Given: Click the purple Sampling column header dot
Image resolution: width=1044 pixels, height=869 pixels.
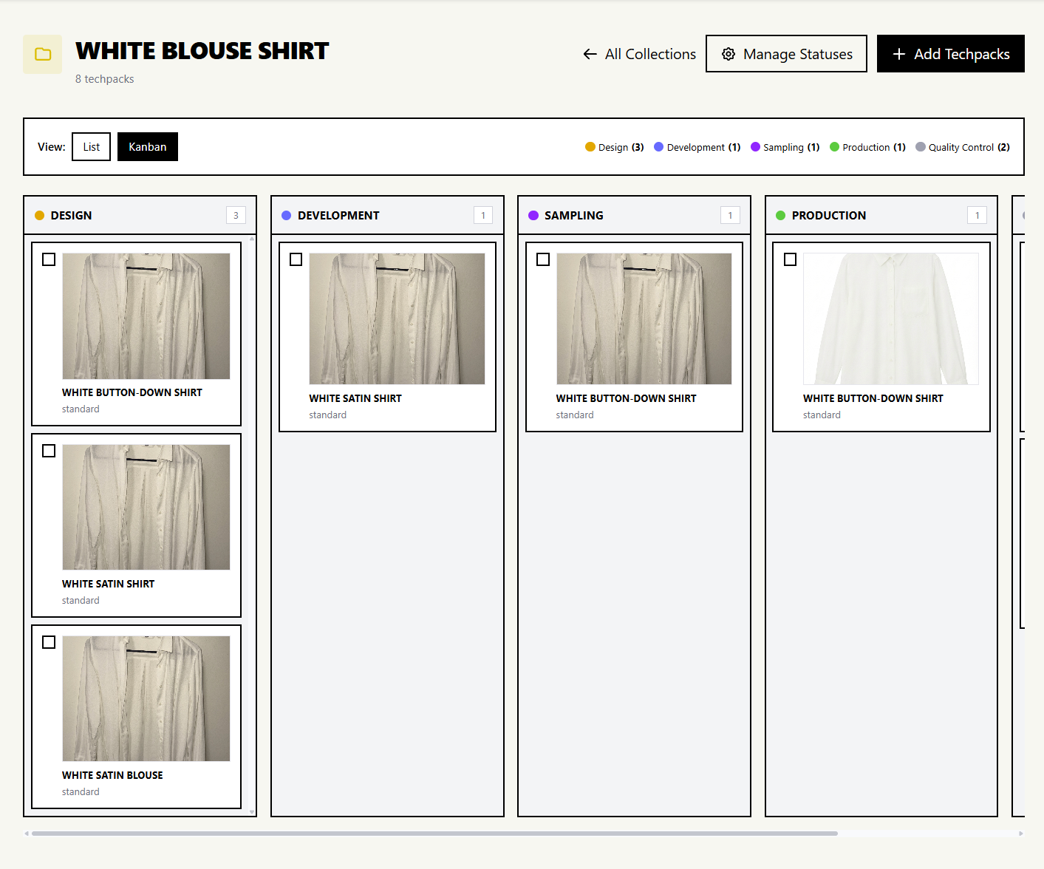Looking at the screenshot, I should click(533, 216).
